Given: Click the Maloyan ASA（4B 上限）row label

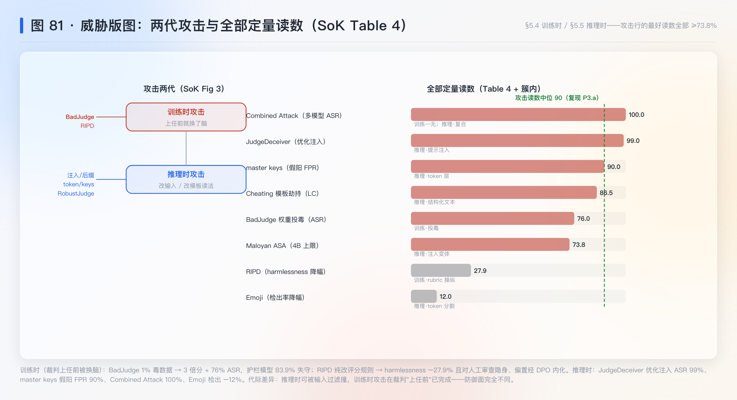Looking at the screenshot, I should click(x=282, y=246).
